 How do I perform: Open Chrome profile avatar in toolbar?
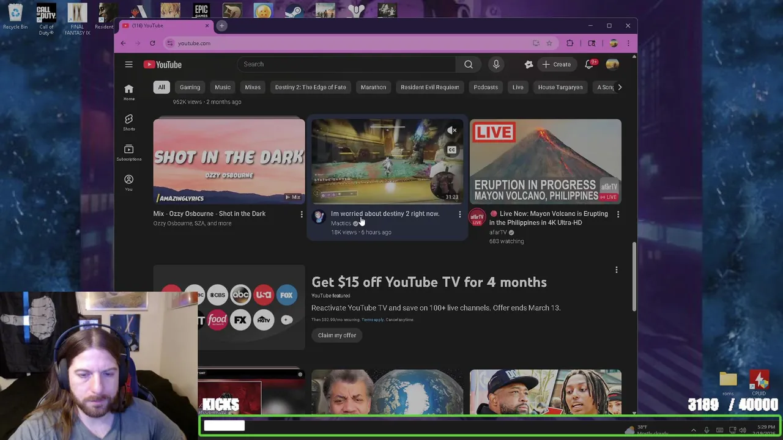point(614,43)
